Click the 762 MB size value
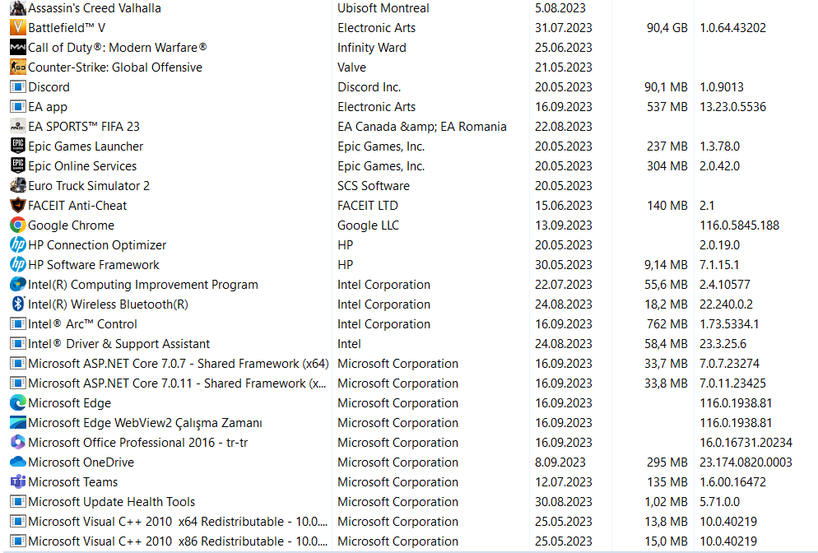The image size is (818, 553). 667,324
